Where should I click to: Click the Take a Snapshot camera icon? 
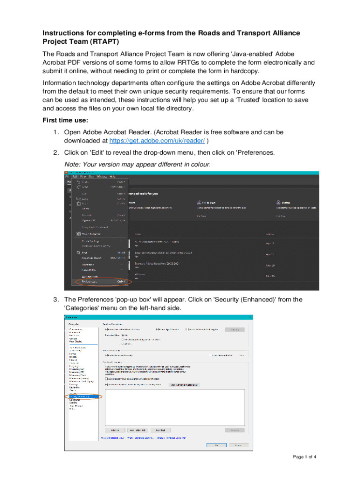(x=78, y=234)
